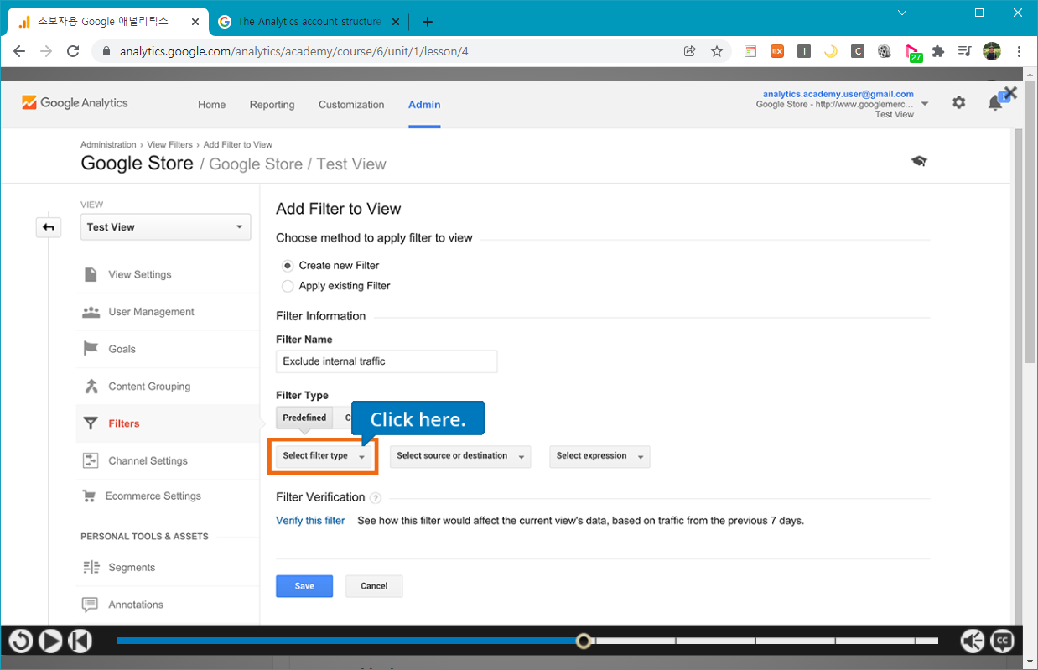The width and height of the screenshot is (1038, 670).
Task: Click the share this page icon
Action: click(690, 51)
